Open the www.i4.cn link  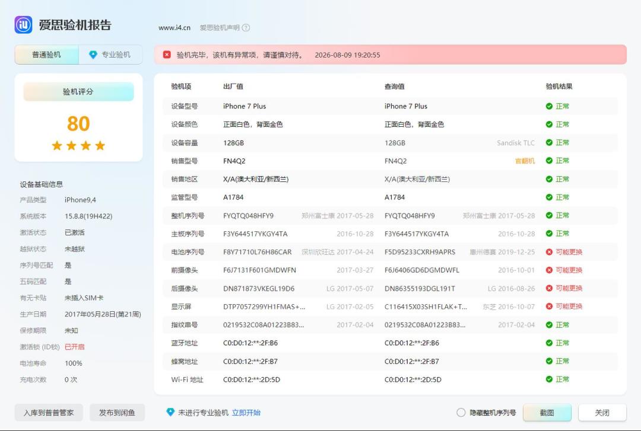(x=174, y=28)
